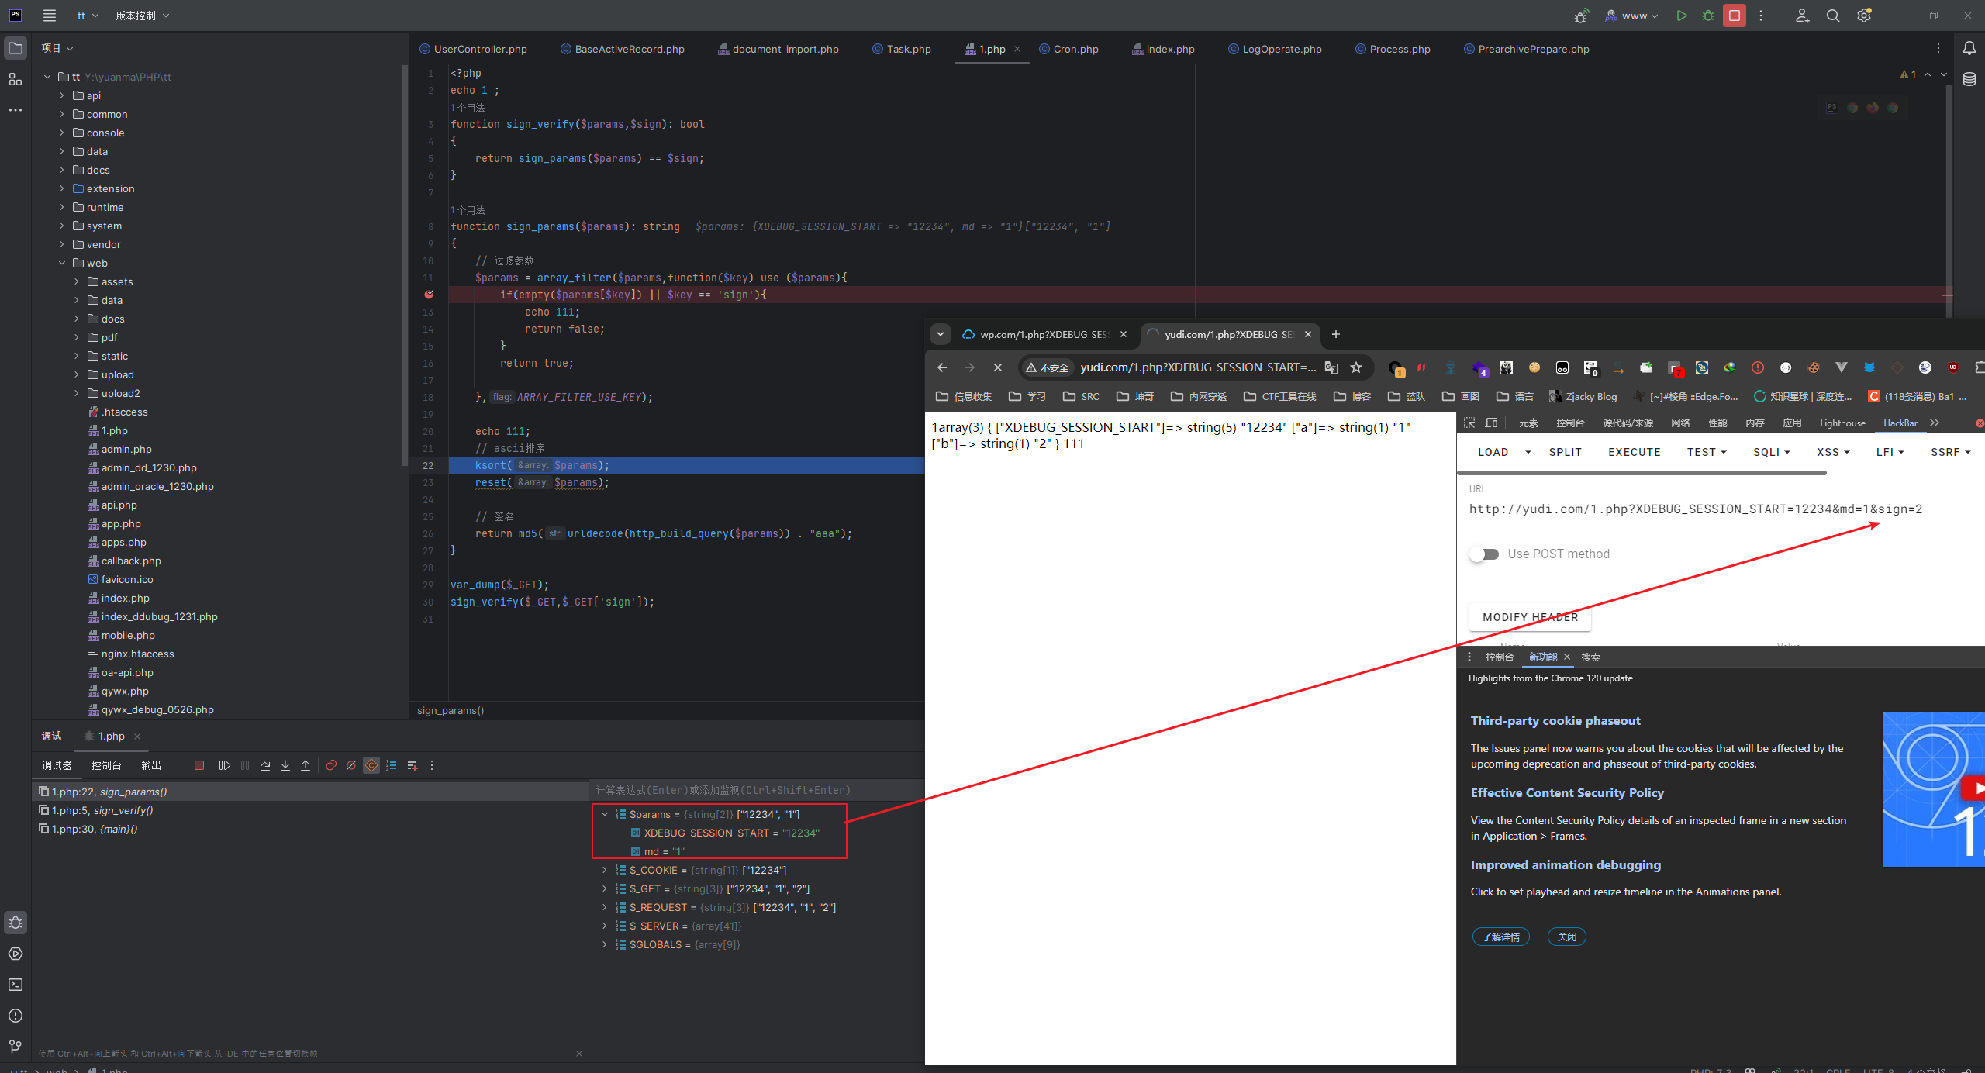Open View Breakpoints icon in debug toolbar
The height and width of the screenshot is (1073, 1985).
pos(331,765)
